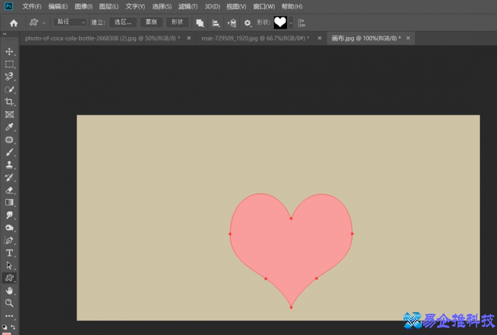Select the Move tool

(9, 52)
